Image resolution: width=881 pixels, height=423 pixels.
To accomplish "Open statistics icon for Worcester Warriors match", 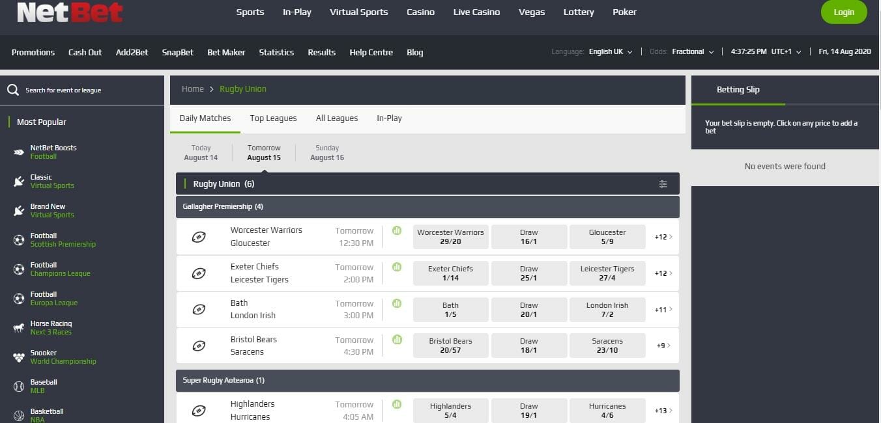I will 397,230.
